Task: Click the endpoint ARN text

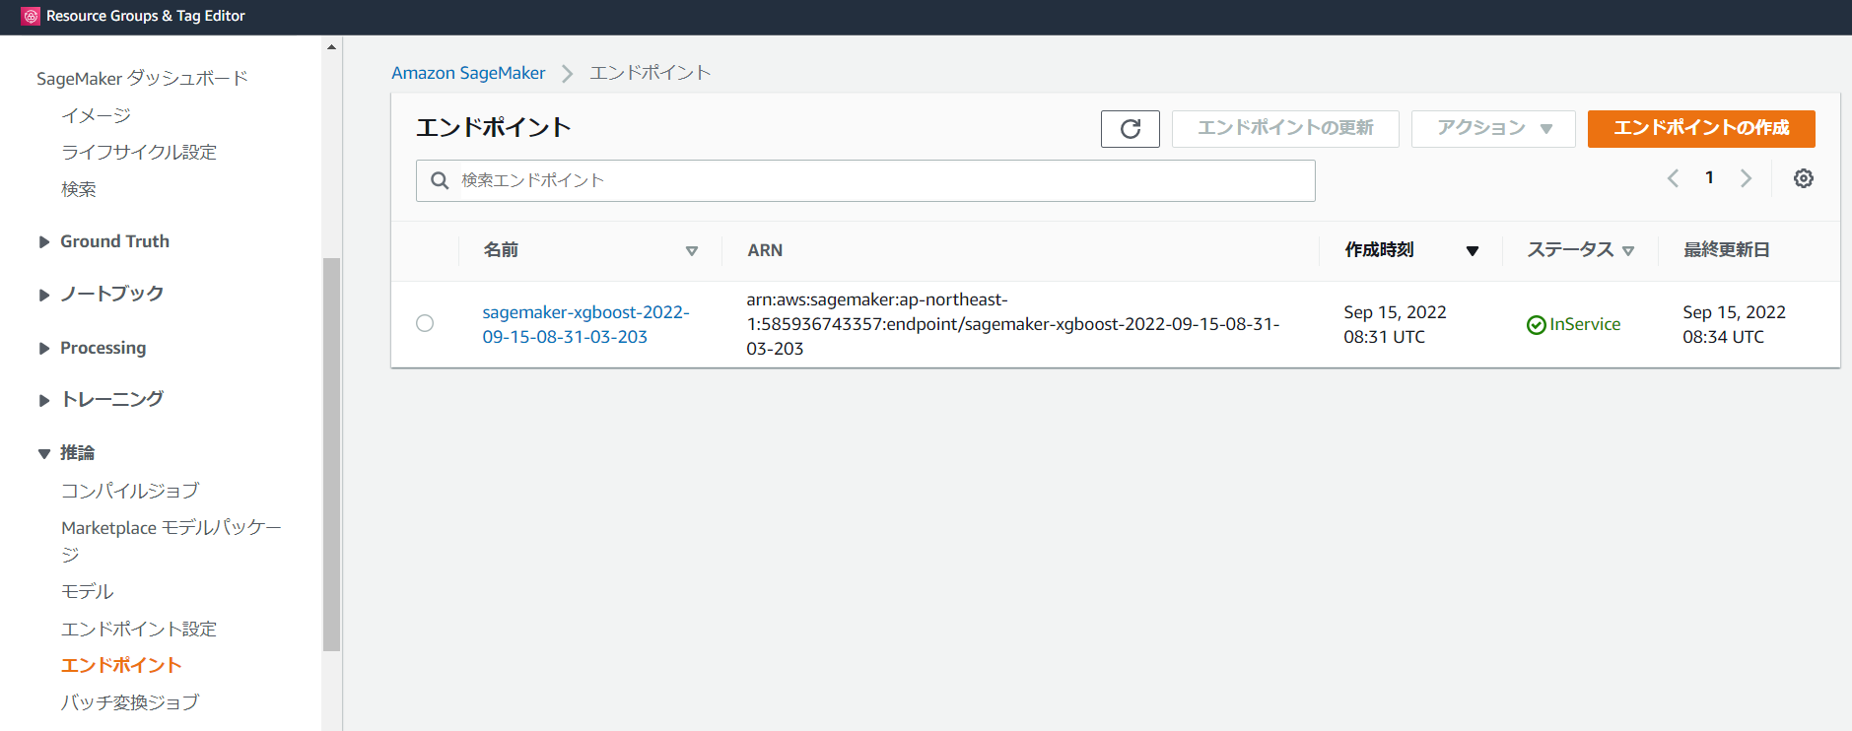Action: [x=1013, y=324]
